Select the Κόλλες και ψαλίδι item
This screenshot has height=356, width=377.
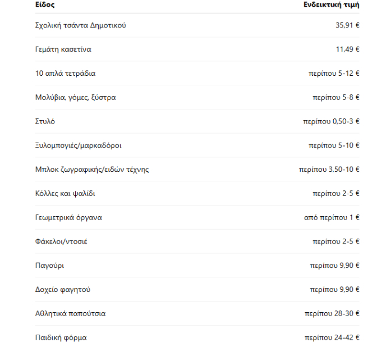click(x=65, y=194)
